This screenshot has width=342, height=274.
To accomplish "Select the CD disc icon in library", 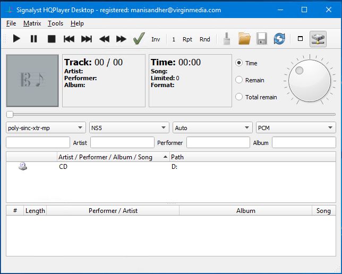I will click(23, 166).
